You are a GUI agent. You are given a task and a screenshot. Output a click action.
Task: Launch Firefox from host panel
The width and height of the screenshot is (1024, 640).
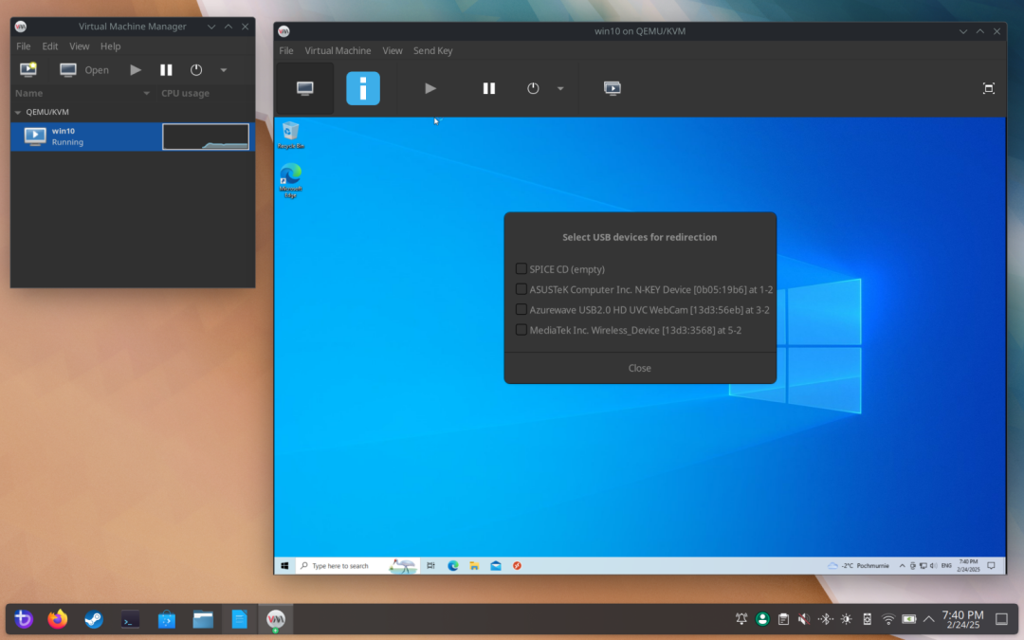tap(58, 618)
